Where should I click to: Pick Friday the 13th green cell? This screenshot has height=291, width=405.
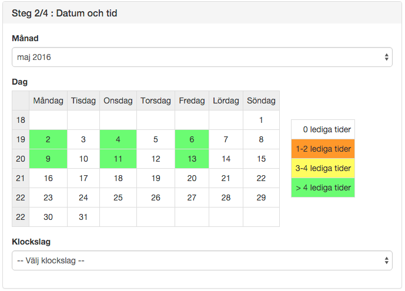pyautogui.click(x=192, y=159)
